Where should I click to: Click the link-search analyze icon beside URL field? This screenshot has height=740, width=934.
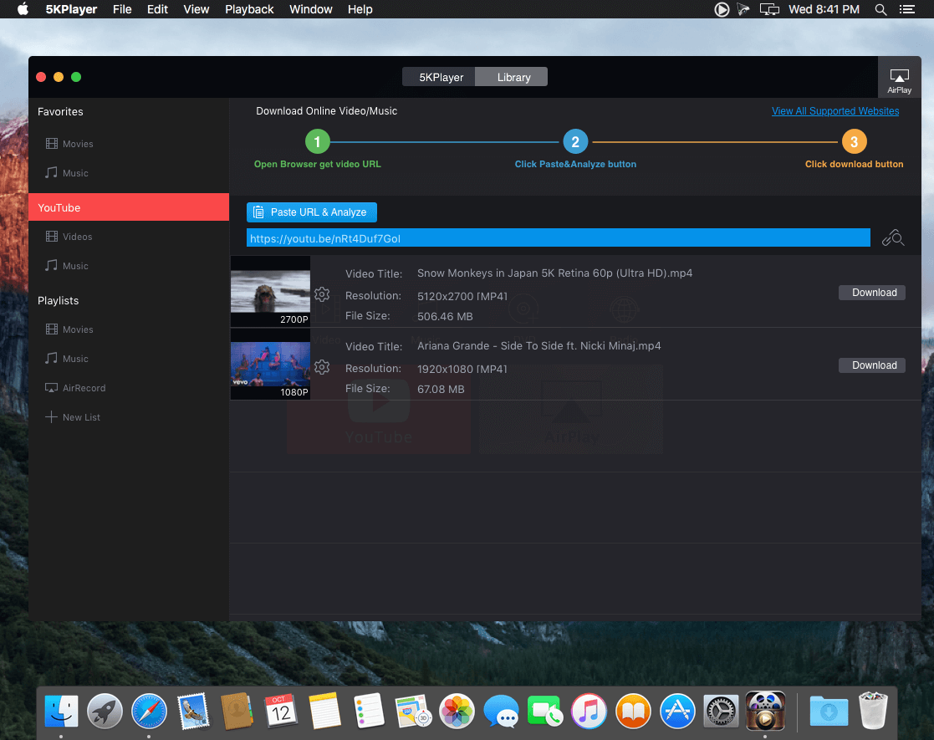[892, 238]
